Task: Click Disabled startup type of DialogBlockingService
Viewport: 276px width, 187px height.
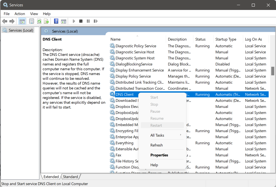Action: tap(222, 64)
